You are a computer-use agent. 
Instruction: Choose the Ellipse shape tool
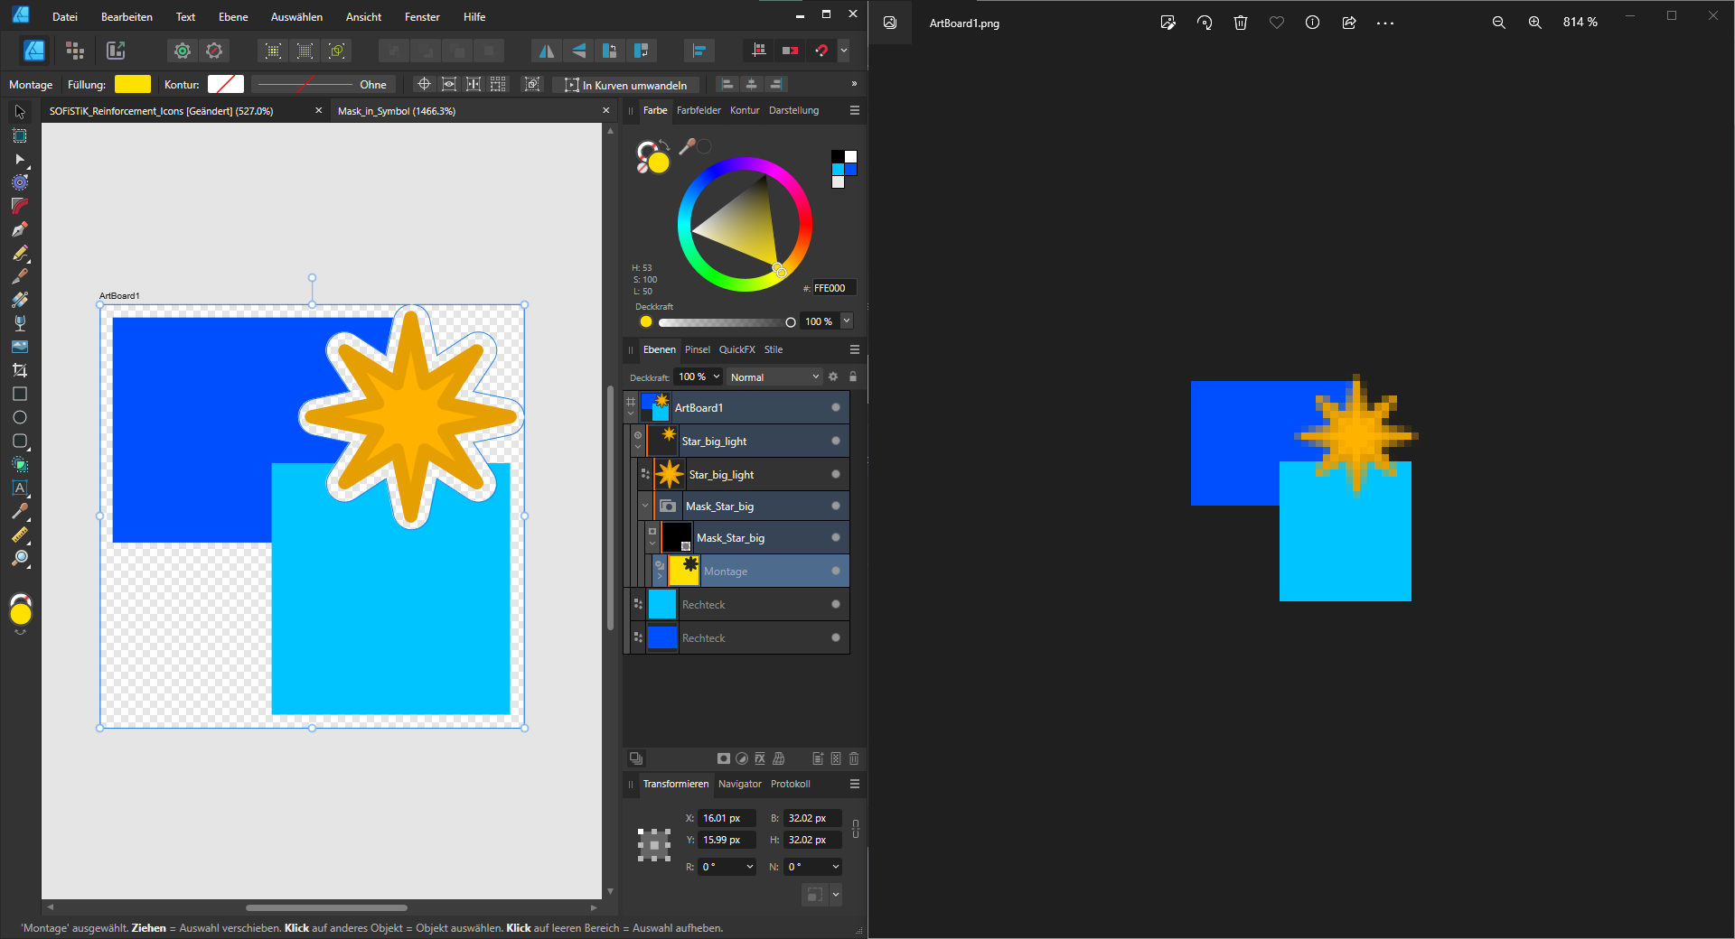coord(19,417)
